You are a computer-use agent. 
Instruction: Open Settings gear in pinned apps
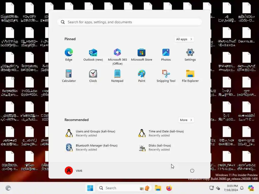pos(190,55)
